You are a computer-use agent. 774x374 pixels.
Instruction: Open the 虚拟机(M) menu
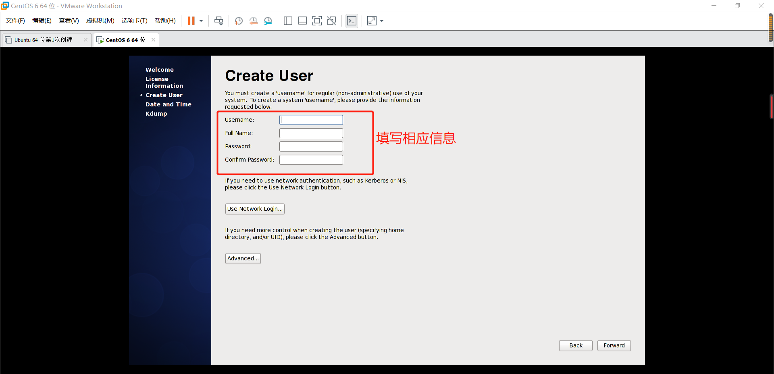point(100,21)
